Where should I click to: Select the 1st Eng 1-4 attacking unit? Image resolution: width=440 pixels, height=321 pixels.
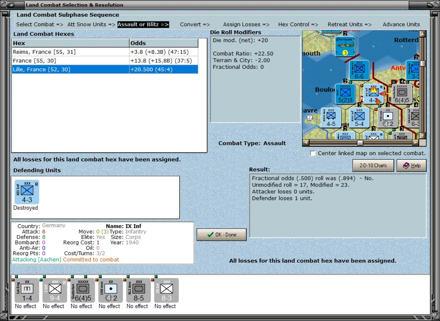[27, 290]
